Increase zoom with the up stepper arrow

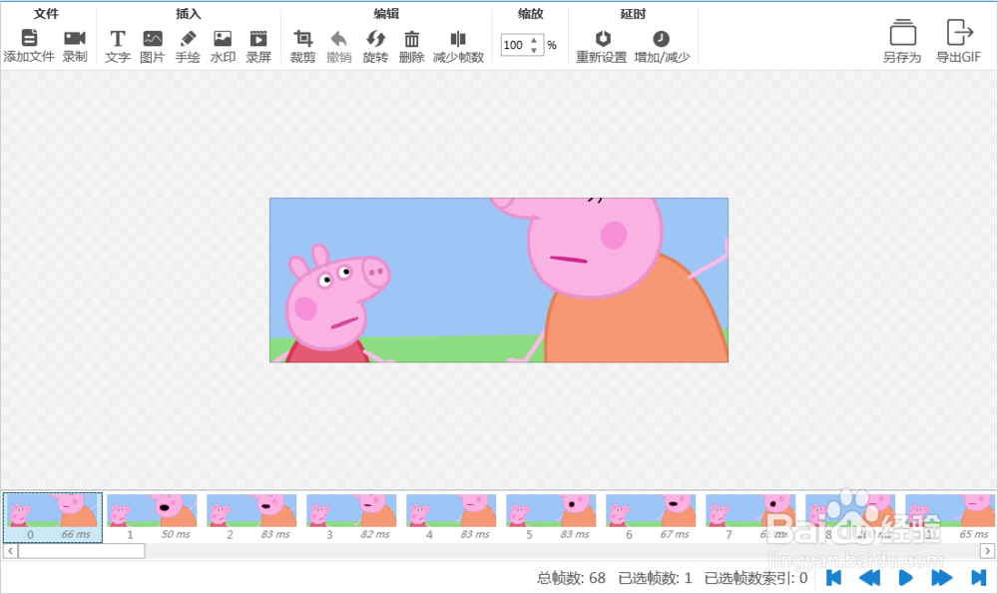(534, 41)
